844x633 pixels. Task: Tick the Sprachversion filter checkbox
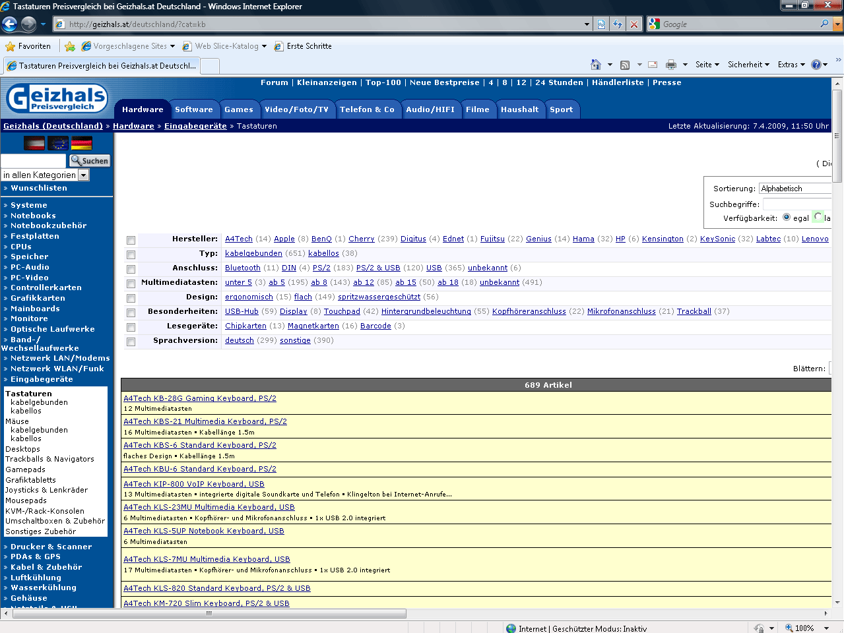point(131,342)
